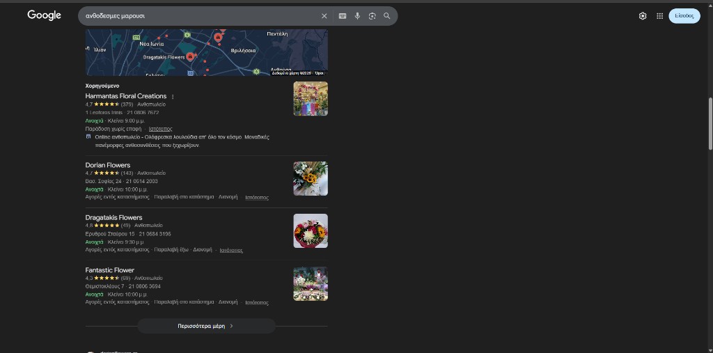Image resolution: width=713 pixels, height=353 pixels.
Task: Click Harmantas Floral Creations photo thumbnail
Action: pos(311,99)
